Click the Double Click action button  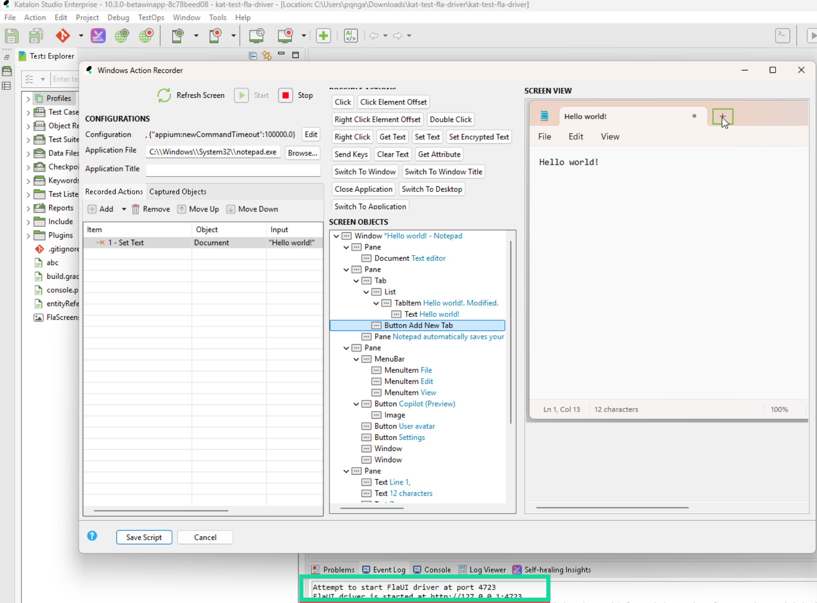[x=451, y=119]
